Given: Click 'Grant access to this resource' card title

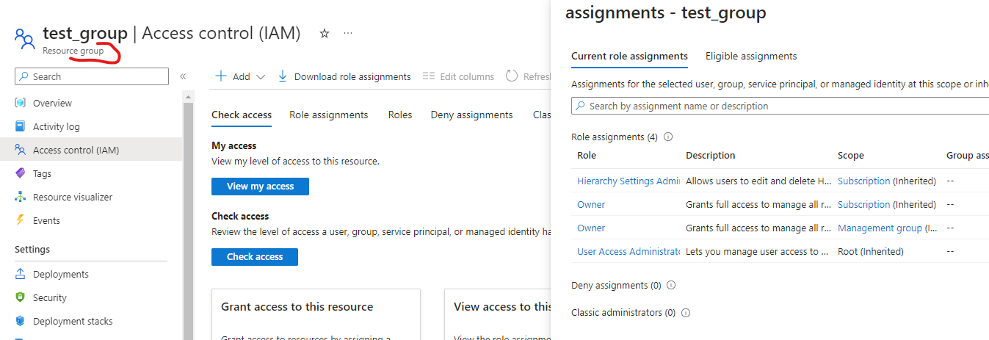Looking at the screenshot, I should tap(297, 307).
